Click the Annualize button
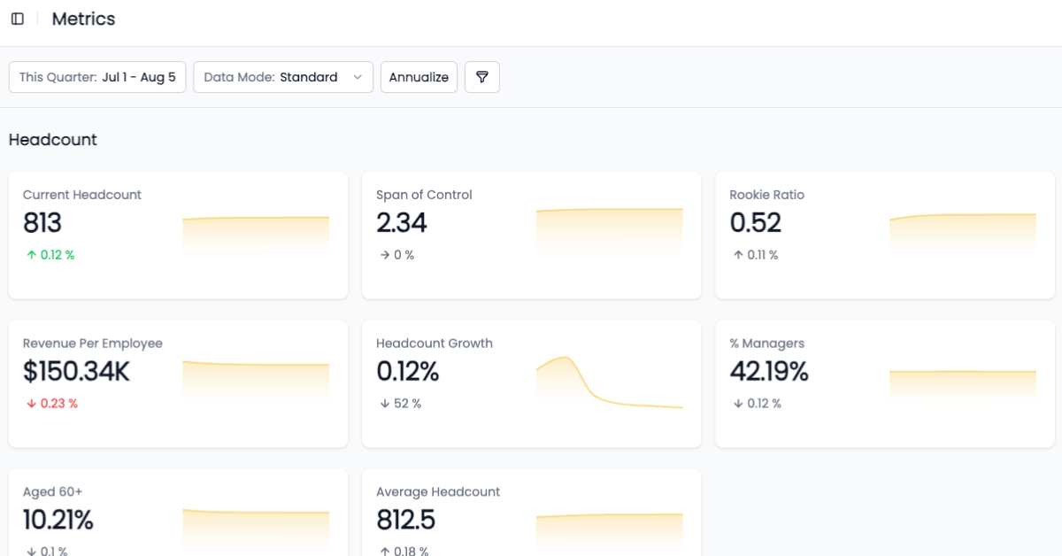Image resolution: width=1062 pixels, height=556 pixels. tap(419, 77)
